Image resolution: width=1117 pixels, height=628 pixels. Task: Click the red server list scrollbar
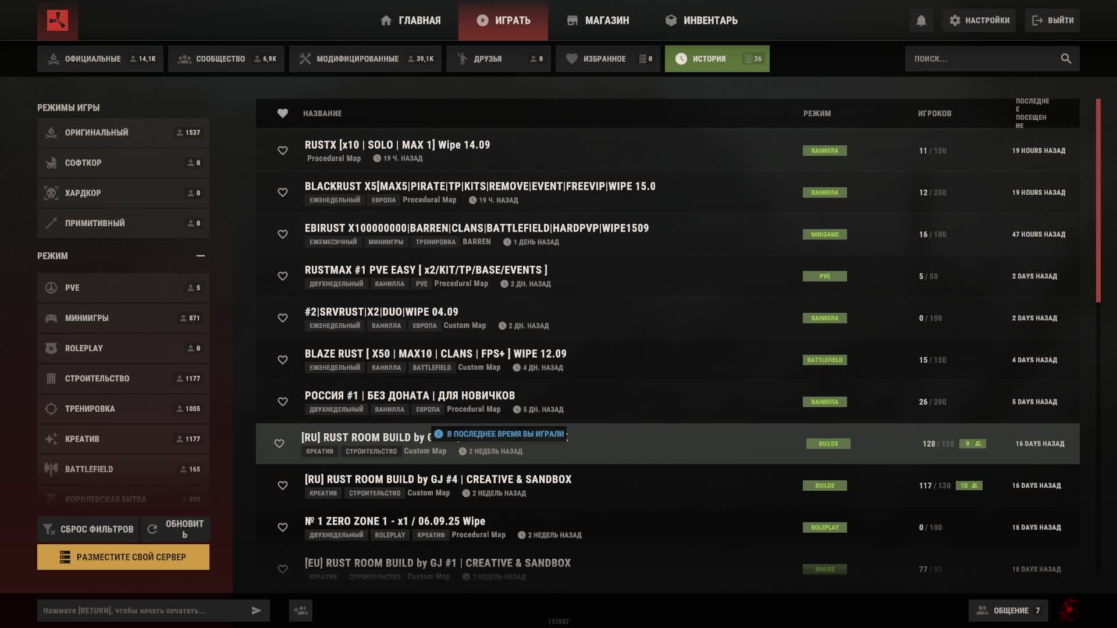[1098, 201]
